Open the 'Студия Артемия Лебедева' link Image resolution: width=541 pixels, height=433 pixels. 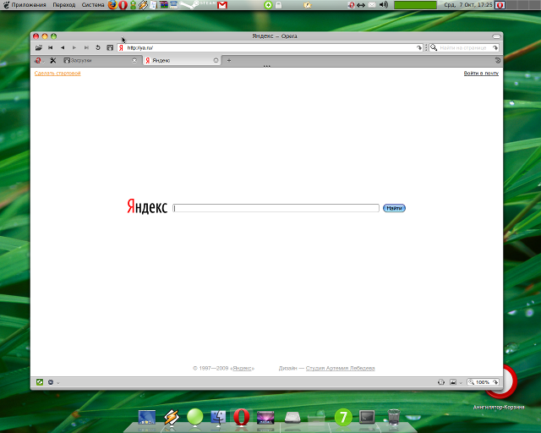[x=340, y=368]
